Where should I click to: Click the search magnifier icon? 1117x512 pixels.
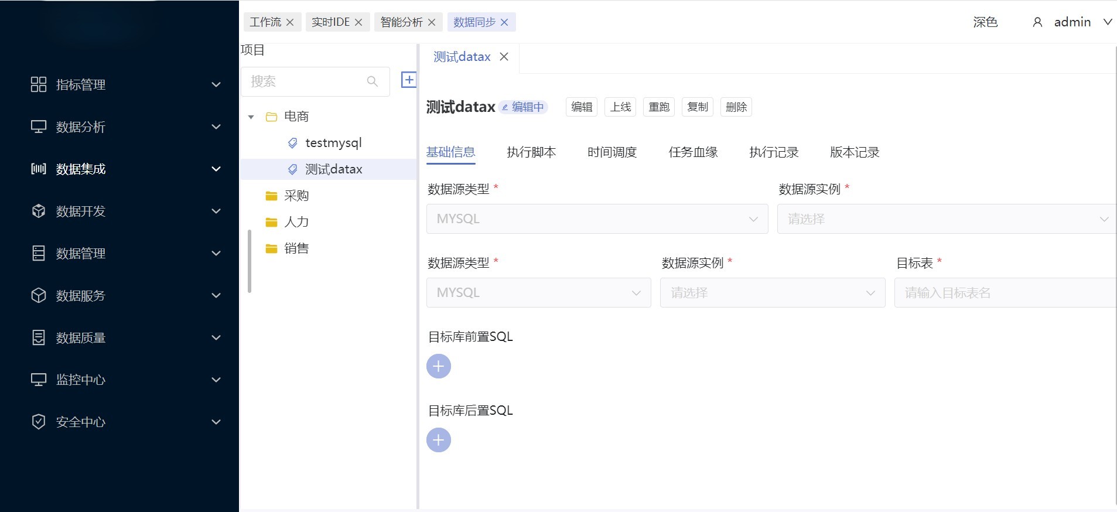coord(373,81)
